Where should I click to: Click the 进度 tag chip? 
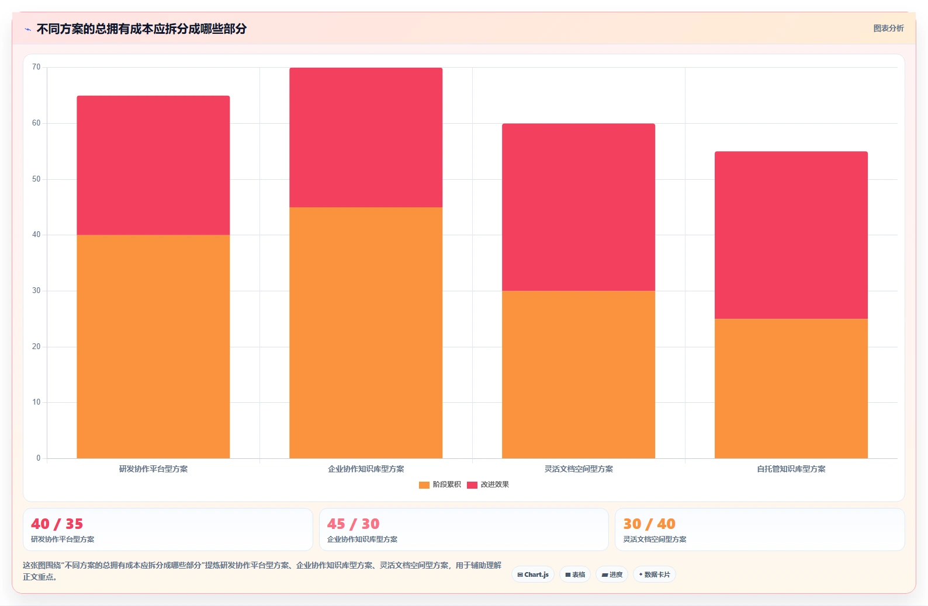click(612, 574)
